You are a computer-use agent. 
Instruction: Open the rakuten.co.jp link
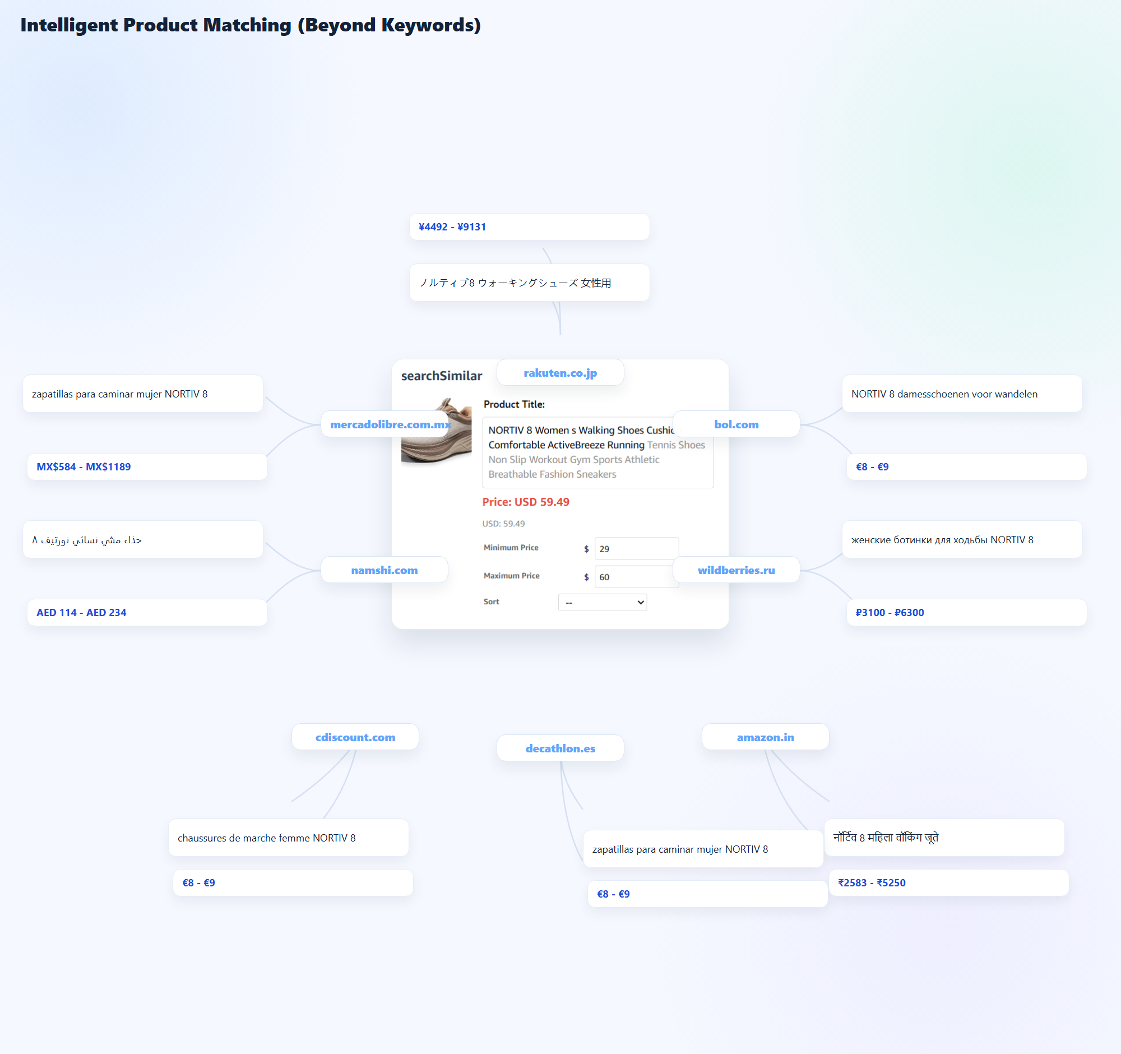pos(560,373)
